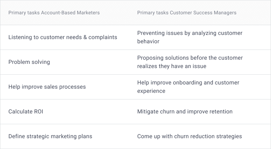Click the word "ROI" in the table

39,112
